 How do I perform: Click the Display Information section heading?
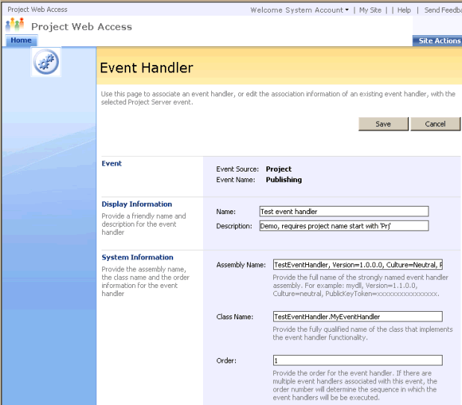pos(137,204)
